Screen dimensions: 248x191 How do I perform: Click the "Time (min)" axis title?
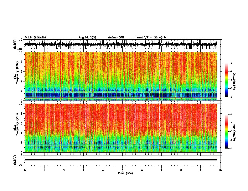tap(125, 173)
